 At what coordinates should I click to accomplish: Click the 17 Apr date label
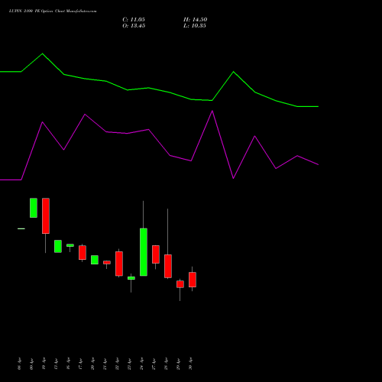coord(81,364)
